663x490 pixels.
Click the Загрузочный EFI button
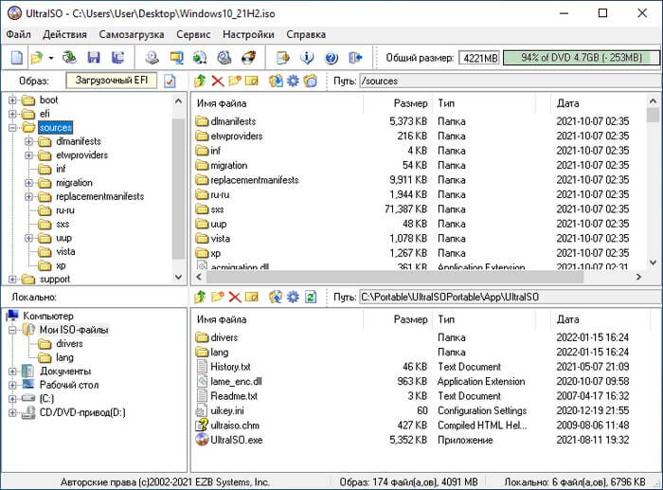point(112,81)
